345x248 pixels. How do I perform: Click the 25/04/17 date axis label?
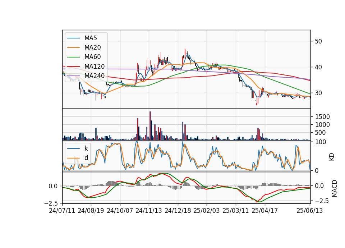click(265, 211)
